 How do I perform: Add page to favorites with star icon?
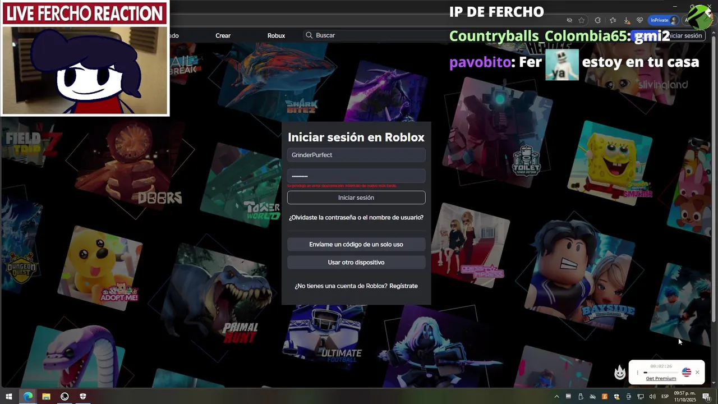[x=582, y=20]
